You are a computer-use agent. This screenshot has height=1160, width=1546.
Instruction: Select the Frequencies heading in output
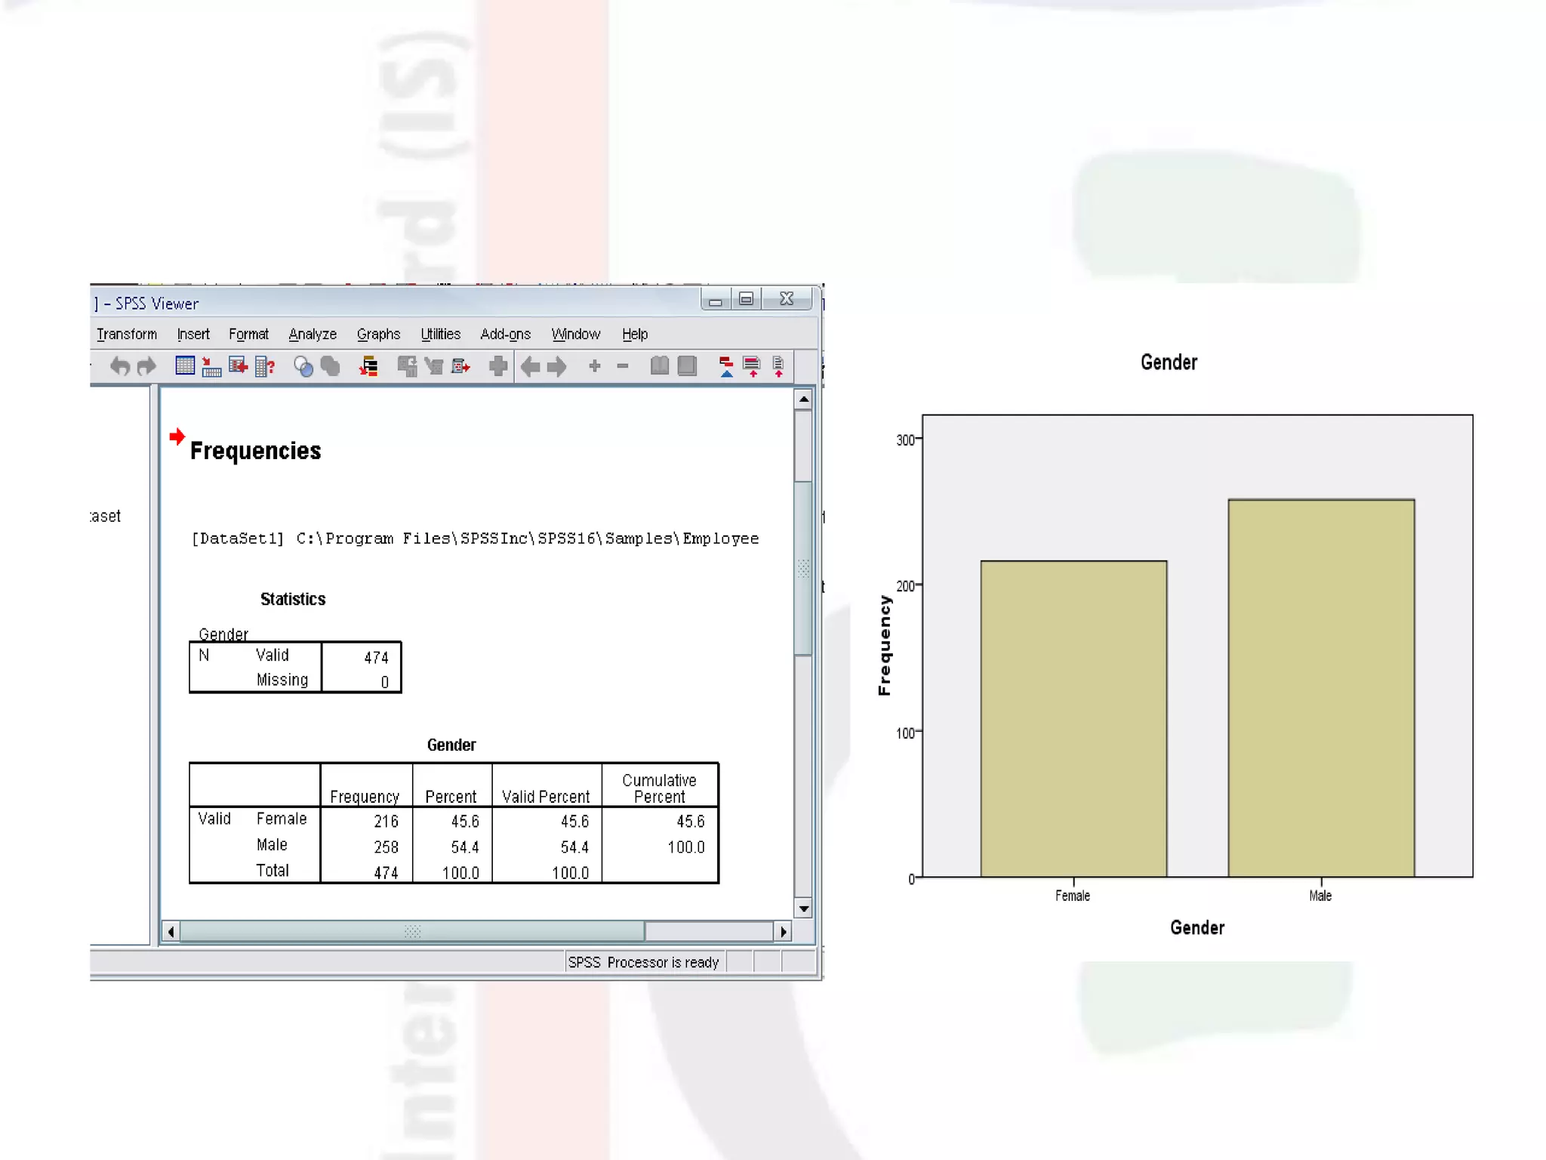[x=255, y=451]
